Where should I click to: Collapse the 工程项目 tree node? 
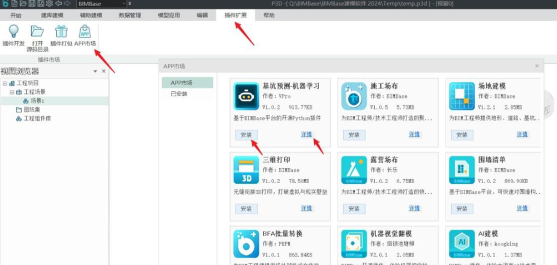click(4, 84)
